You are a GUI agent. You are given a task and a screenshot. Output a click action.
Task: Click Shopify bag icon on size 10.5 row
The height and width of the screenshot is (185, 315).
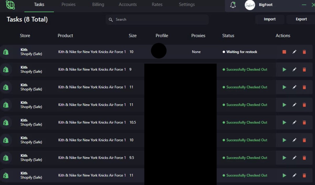(6, 122)
